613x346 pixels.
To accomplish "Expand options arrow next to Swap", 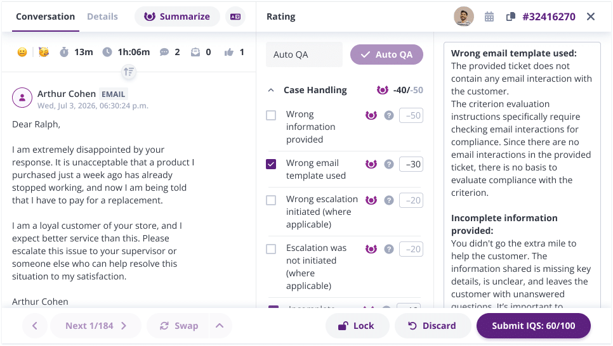I will point(219,326).
